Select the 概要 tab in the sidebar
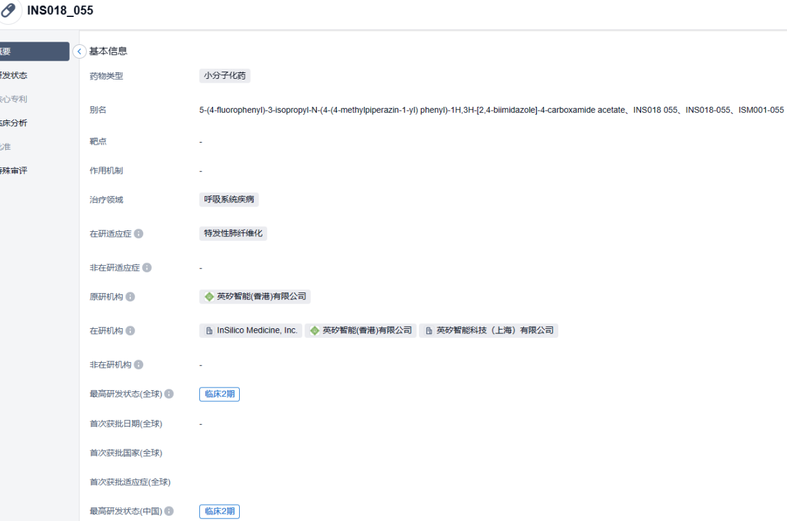 33,51
